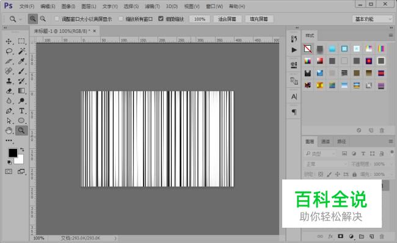Select the Lasso tool

(x=9, y=51)
